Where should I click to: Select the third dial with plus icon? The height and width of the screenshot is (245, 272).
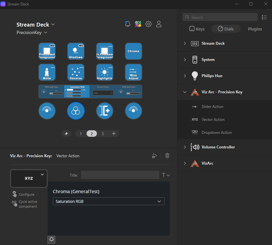click(x=105, y=111)
